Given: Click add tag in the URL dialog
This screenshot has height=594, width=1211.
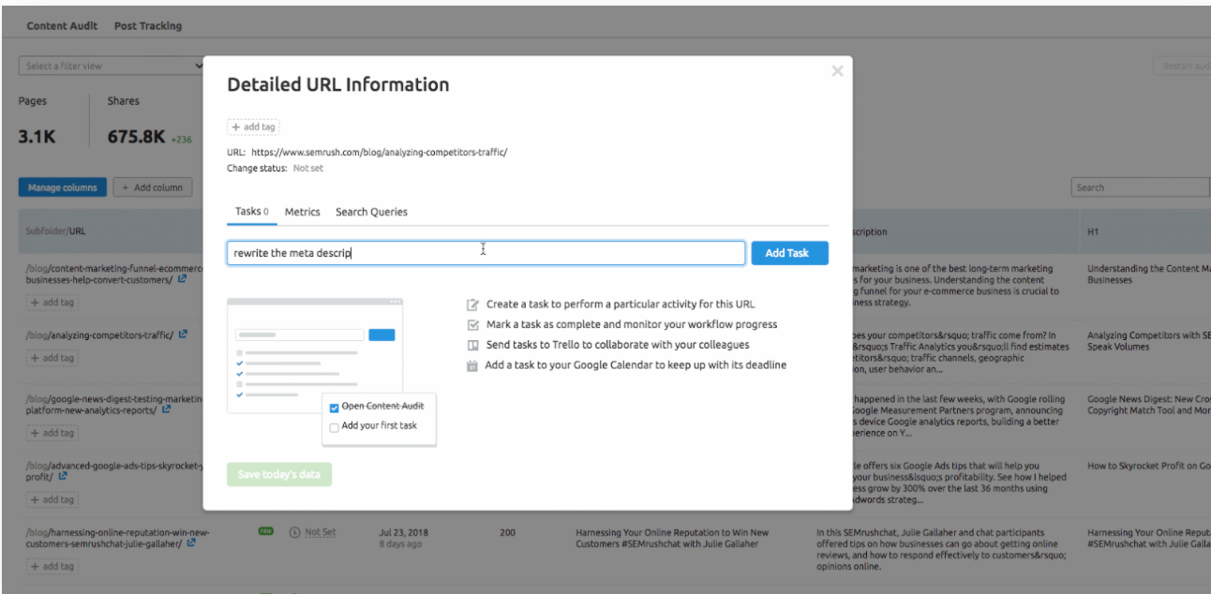Looking at the screenshot, I should point(253,127).
